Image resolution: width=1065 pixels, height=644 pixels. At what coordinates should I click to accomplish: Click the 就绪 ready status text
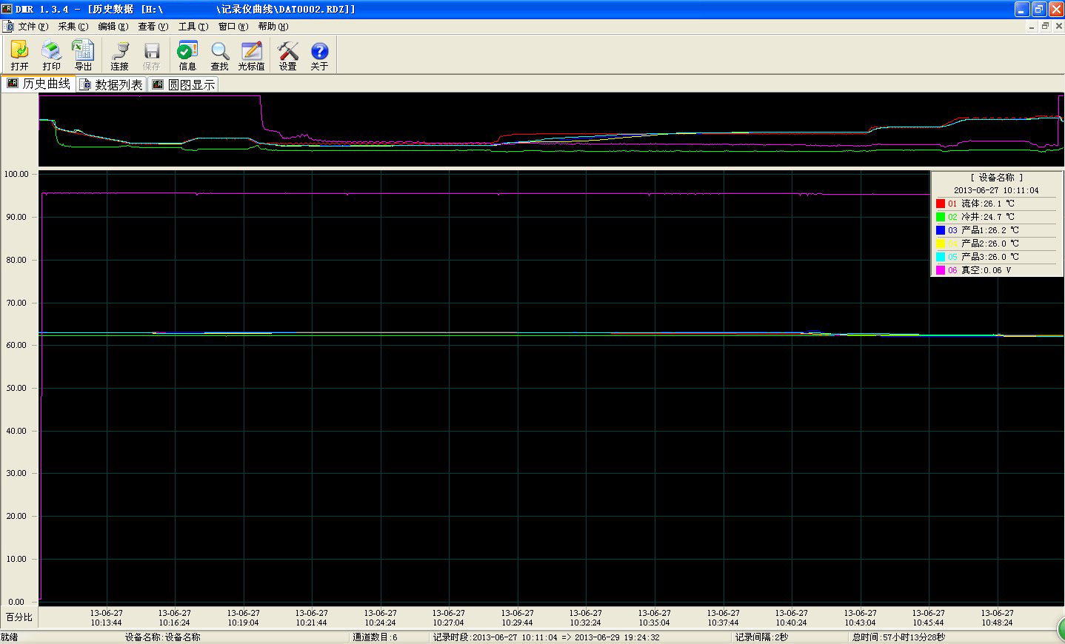[10, 637]
